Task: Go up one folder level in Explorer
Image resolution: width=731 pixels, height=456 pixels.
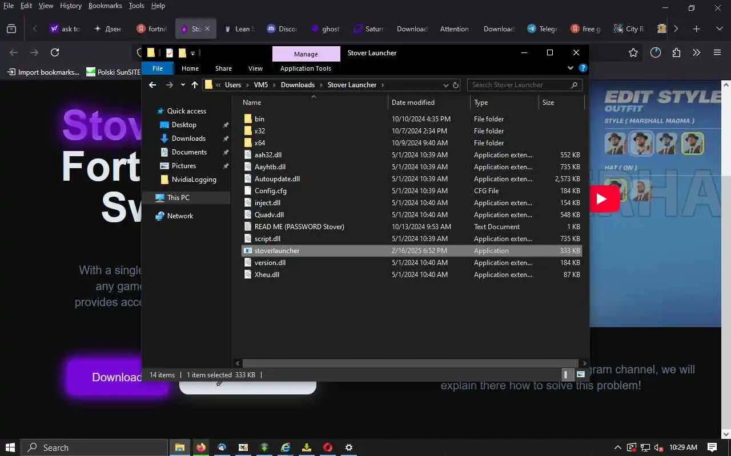Action: tap(194, 85)
